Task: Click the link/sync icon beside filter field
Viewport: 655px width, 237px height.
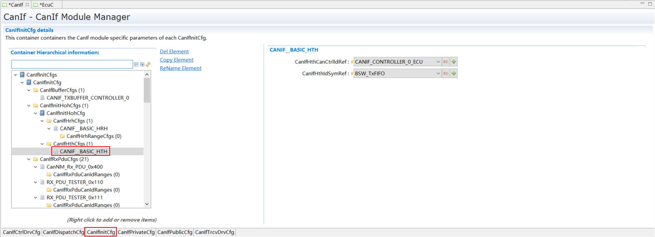Action: coord(148,65)
